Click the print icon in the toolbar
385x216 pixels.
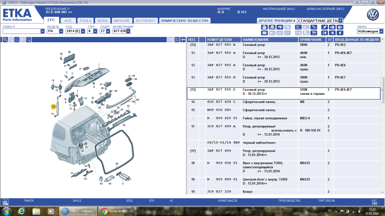[264, 27]
